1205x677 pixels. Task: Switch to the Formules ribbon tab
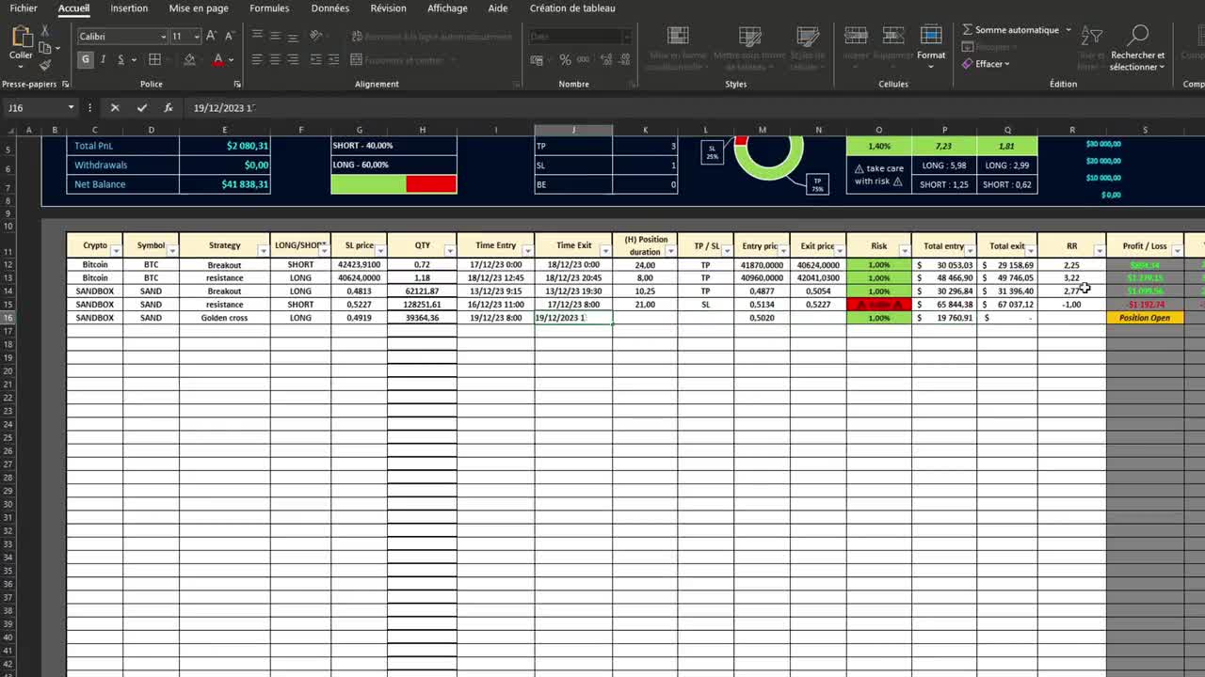click(x=269, y=8)
